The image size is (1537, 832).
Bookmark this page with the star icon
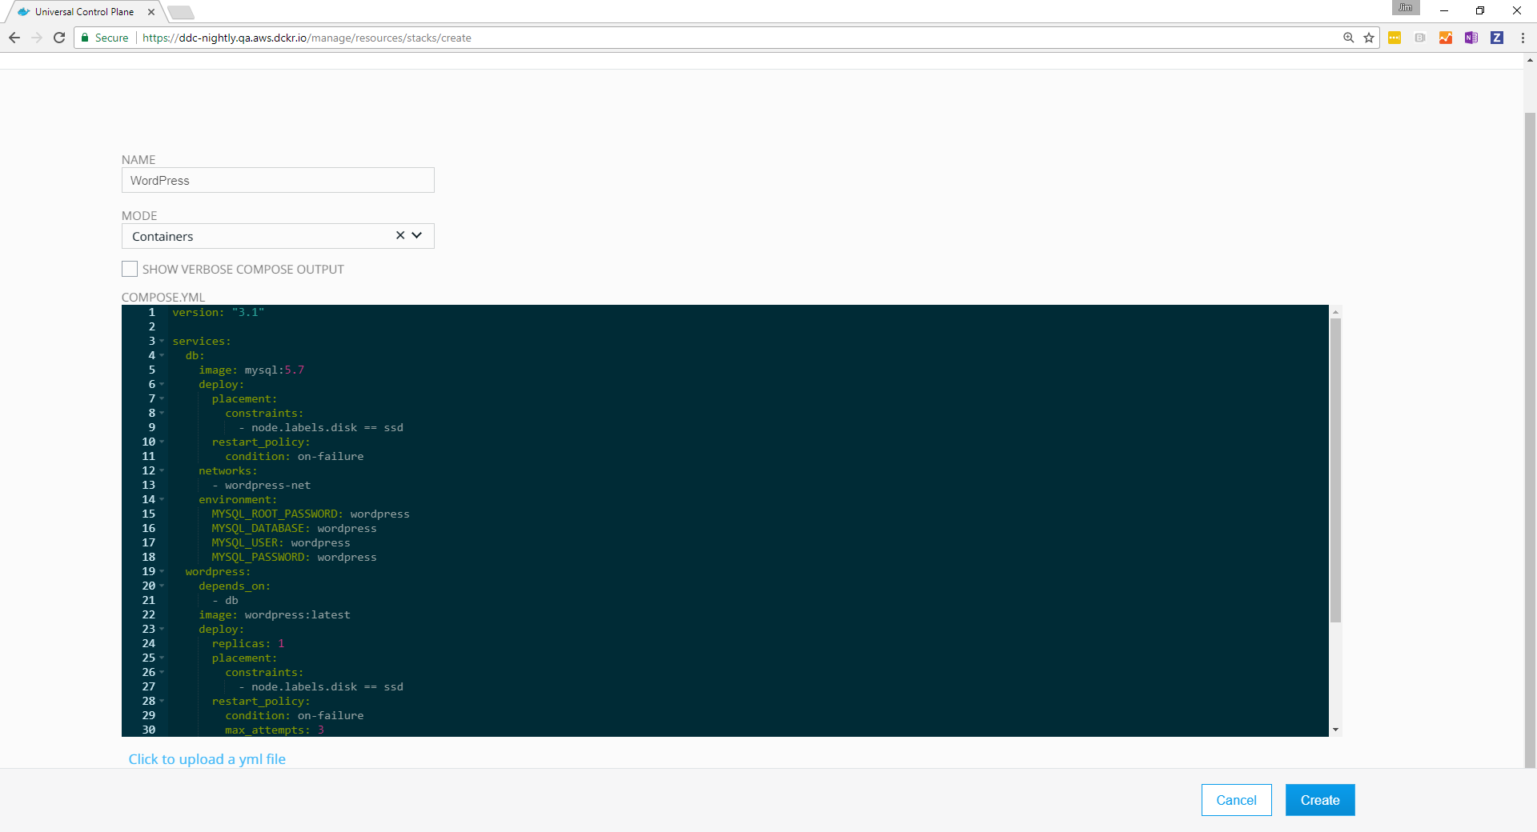[x=1369, y=38]
